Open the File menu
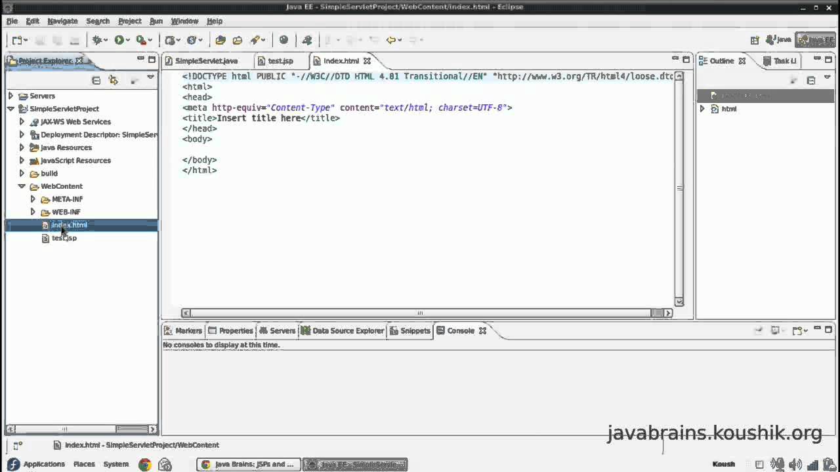 [12, 21]
